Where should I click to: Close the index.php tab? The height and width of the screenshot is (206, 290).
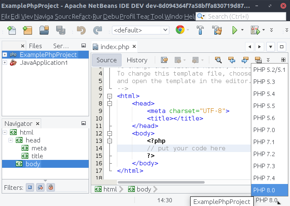point(134,47)
